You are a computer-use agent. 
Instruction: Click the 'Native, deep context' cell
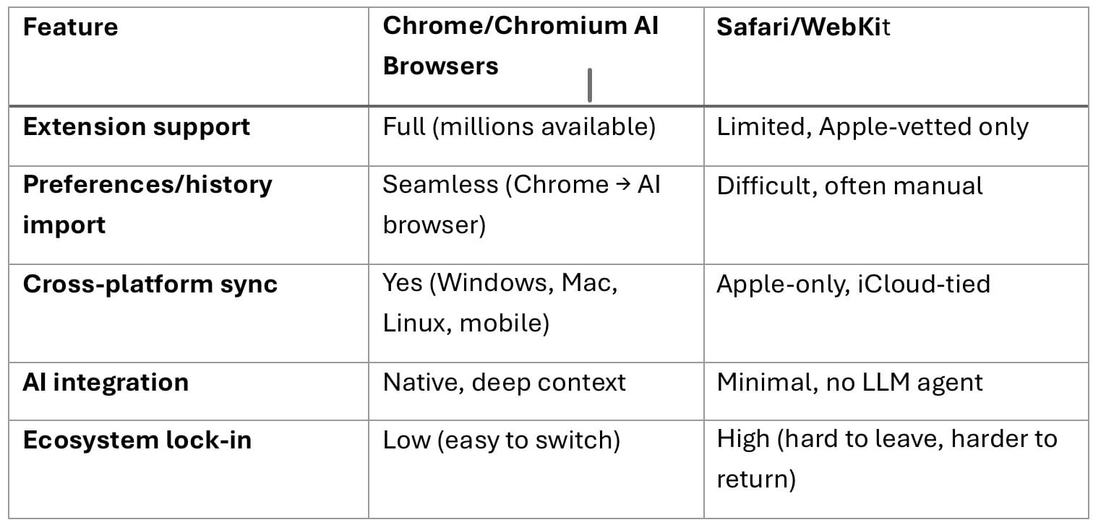point(504,382)
